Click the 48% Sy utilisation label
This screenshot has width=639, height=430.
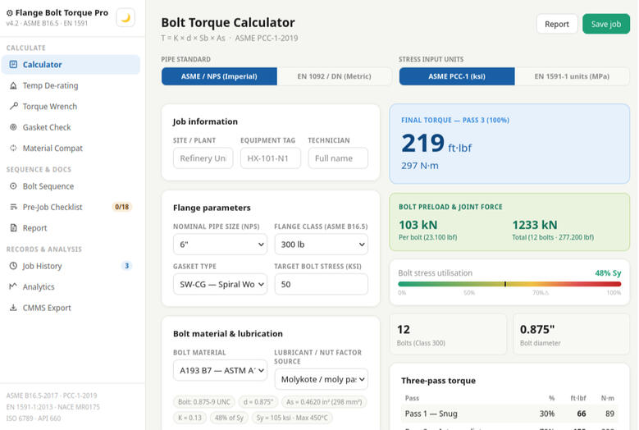click(608, 273)
